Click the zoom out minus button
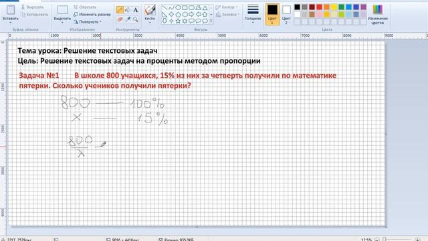 coord(377,240)
